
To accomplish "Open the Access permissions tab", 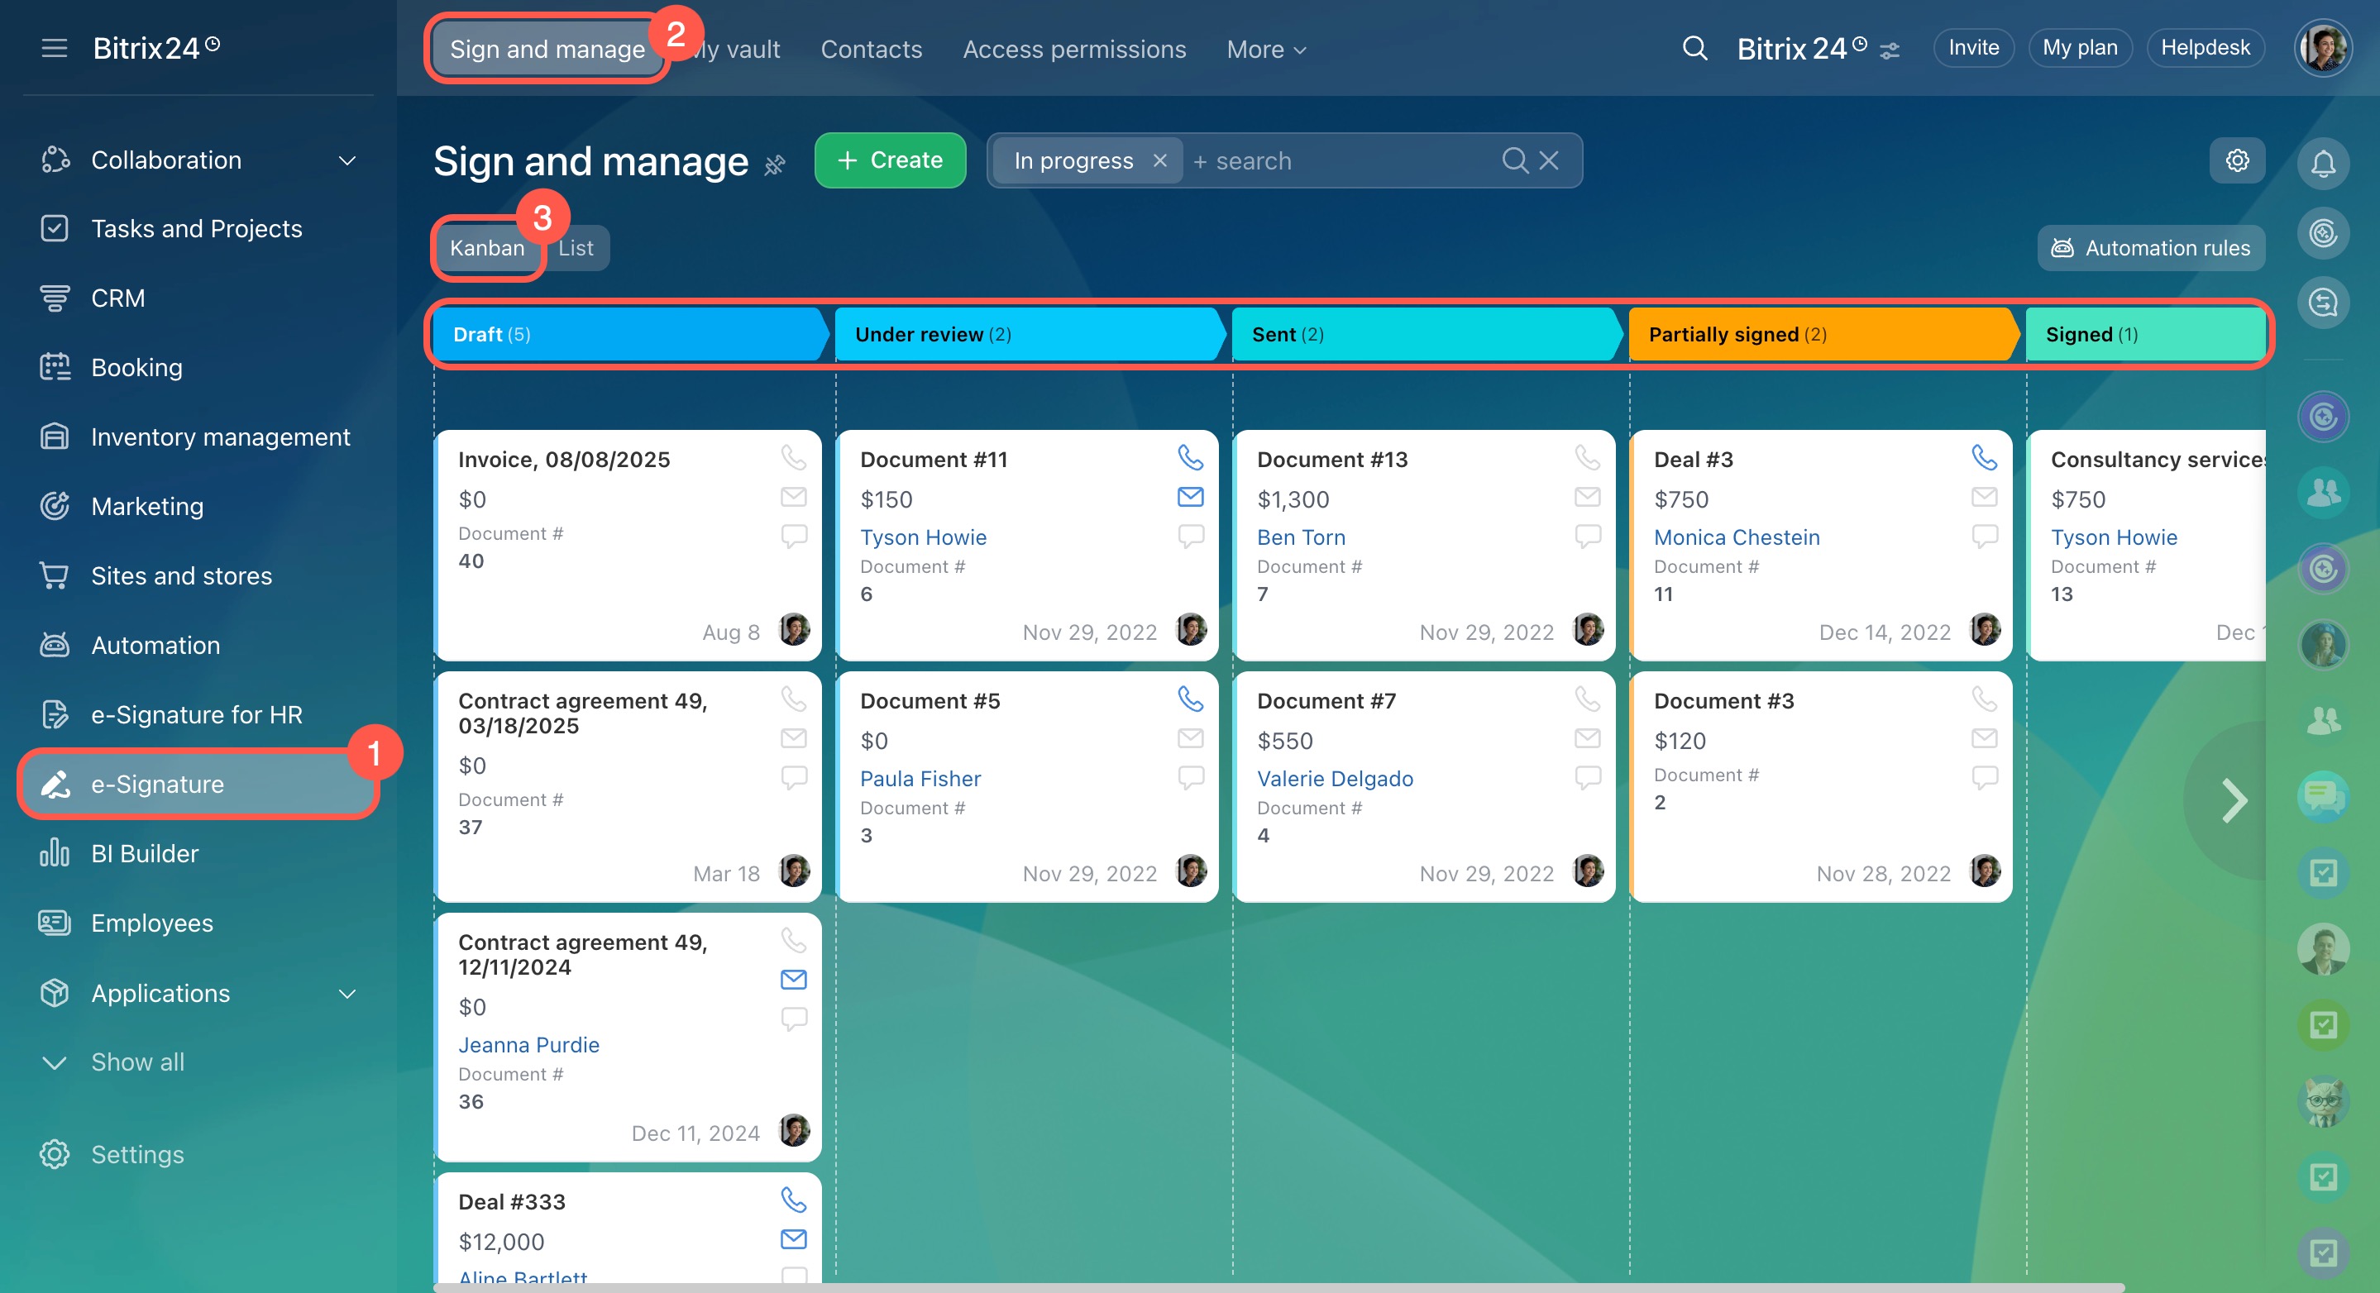I will pyautogui.click(x=1073, y=49).
